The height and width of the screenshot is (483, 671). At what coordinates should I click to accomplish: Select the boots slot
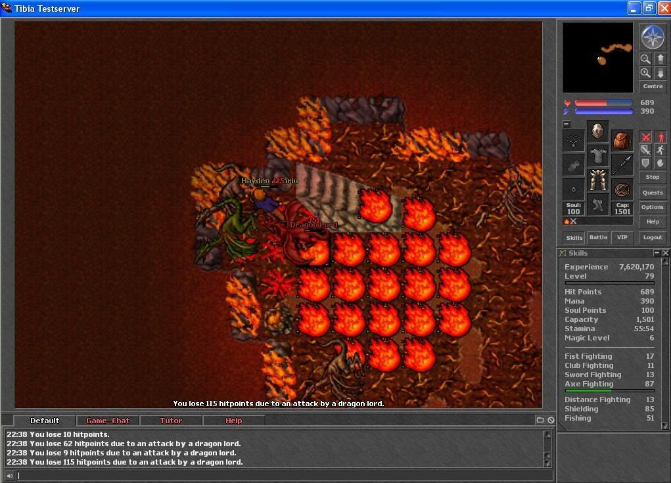coord(598,204)
